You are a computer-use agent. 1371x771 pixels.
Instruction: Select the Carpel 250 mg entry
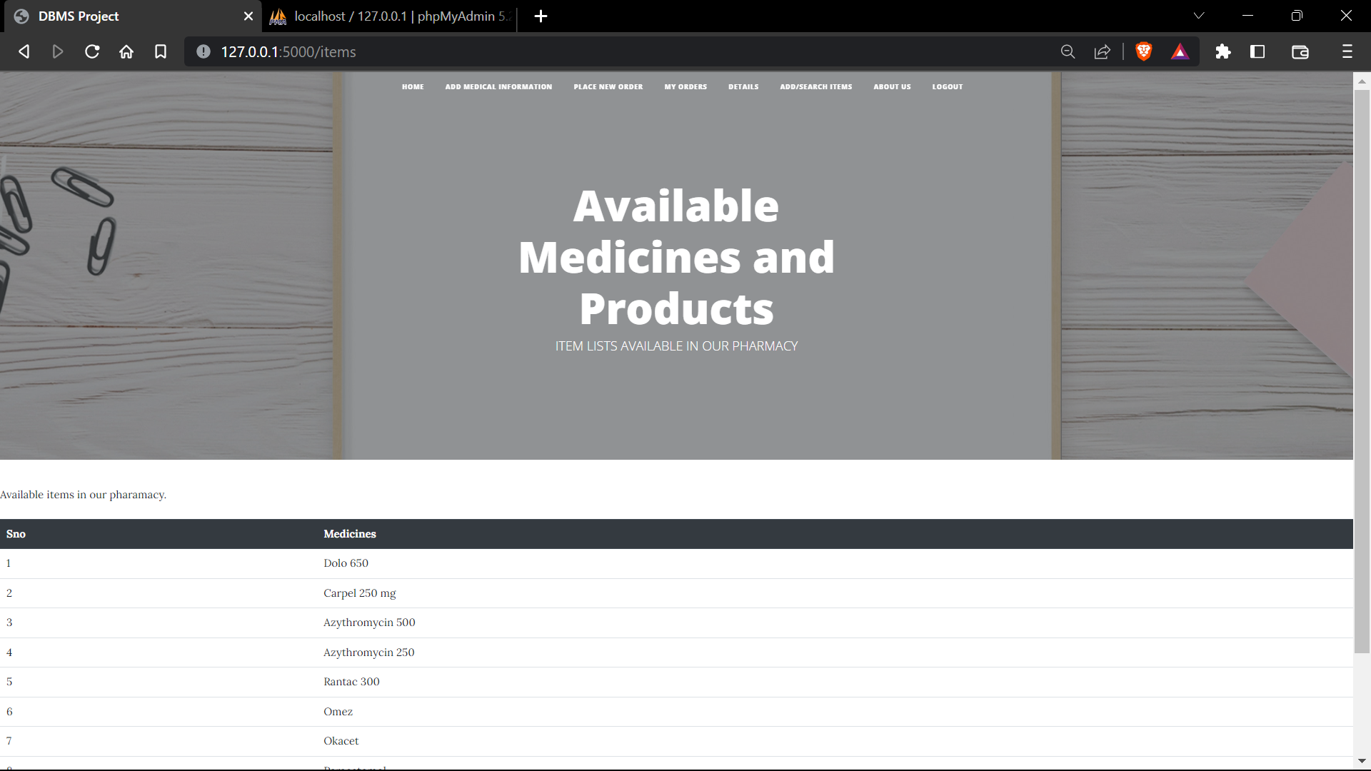pos(359,593)
